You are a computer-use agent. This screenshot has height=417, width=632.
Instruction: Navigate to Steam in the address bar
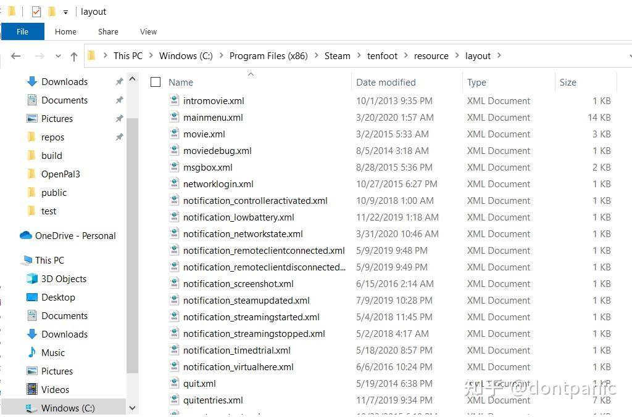pos(338,56)
